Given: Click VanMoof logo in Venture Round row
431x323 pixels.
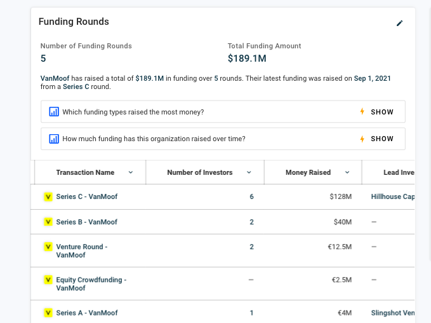Looking at the screenshot, I should pos(48,247).
